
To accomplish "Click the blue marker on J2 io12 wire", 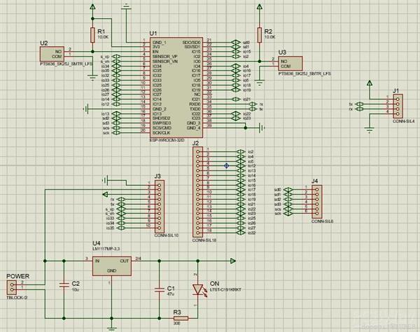I will pos(226,166).
